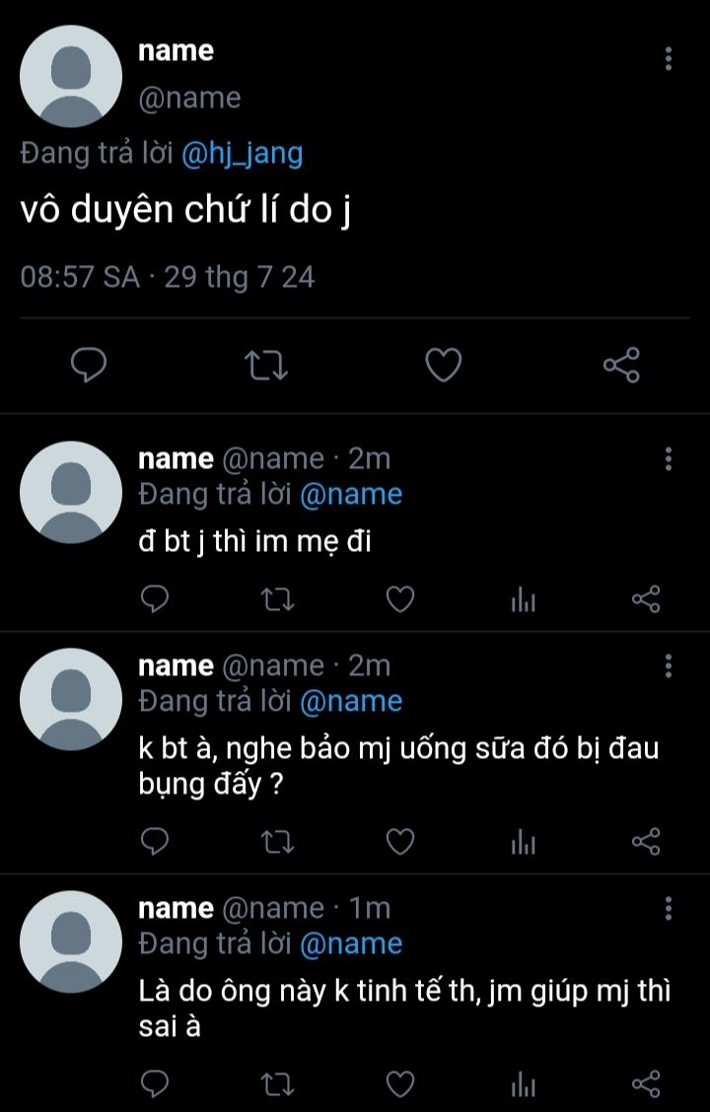Retweet the main 'vô duyên' tweet
This screenshot has height=1112, width=710.
click(266, 366)
